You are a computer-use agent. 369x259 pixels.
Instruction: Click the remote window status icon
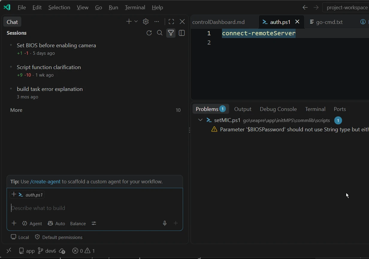pyautogui.click(x=9, y=251)
